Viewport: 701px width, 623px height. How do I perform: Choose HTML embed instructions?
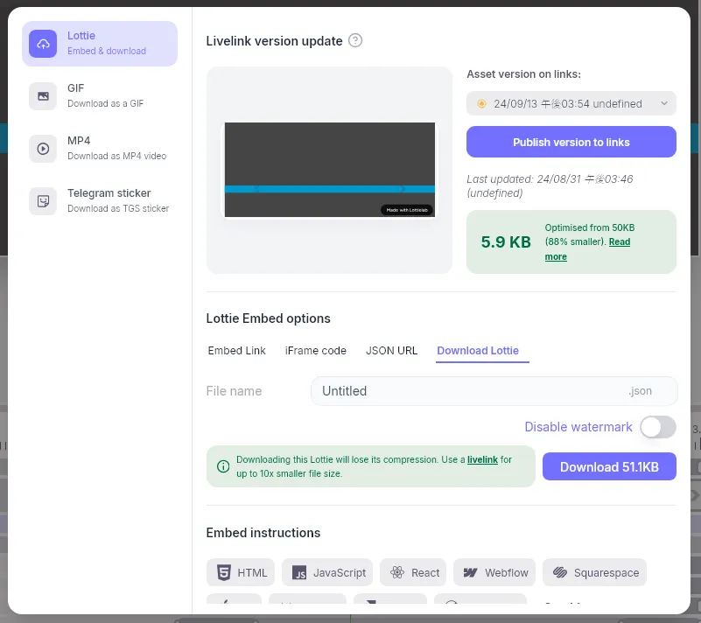241,573
